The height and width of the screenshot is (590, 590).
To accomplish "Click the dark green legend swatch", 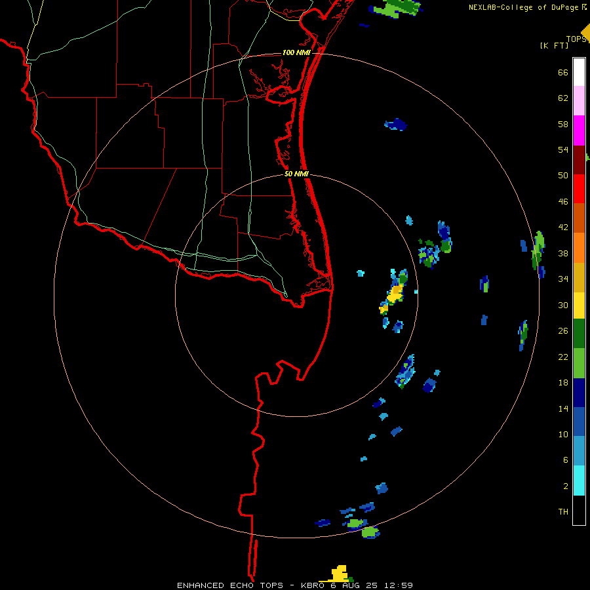I will [579, 334].
